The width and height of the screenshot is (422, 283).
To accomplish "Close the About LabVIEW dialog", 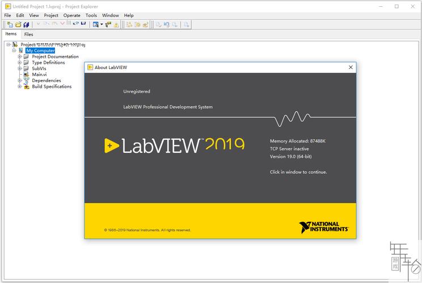I will [x=351, y=67].
